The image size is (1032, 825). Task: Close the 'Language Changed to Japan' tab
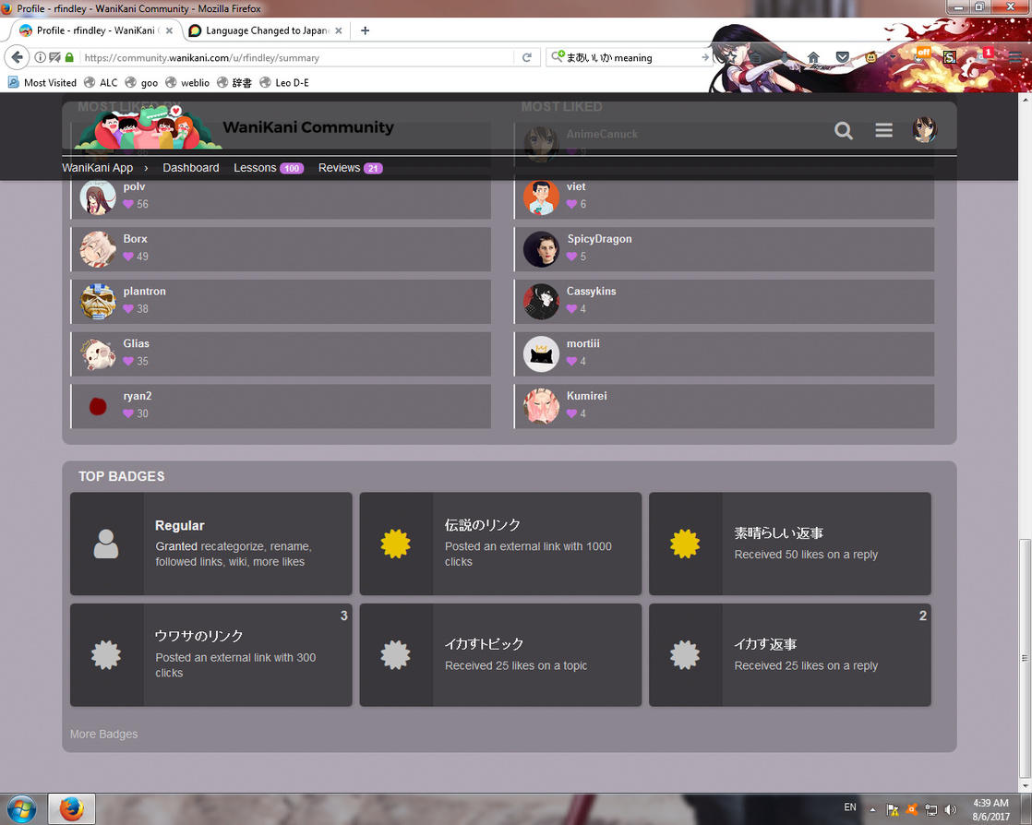pos(338,30)
